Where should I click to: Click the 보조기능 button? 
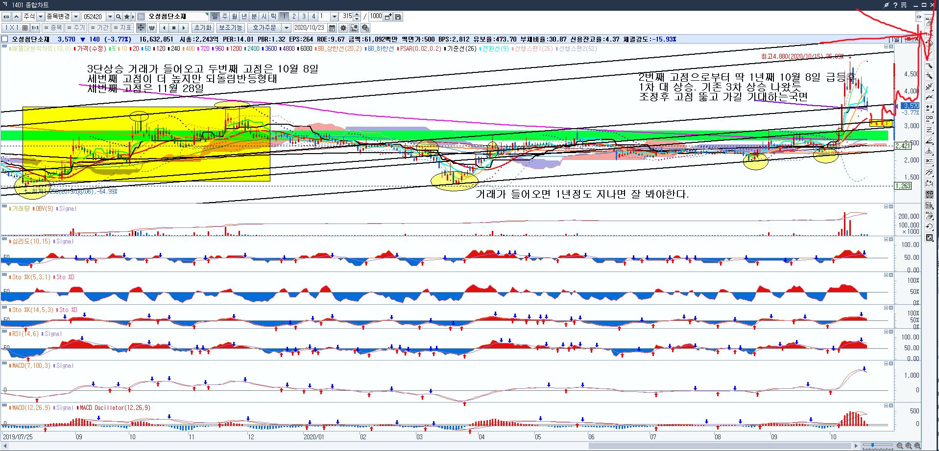tap(230, 28)
